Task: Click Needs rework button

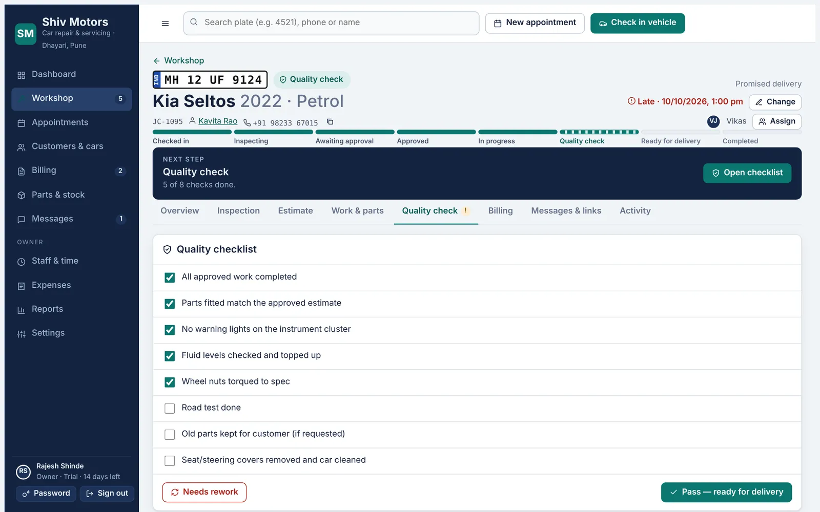Action: (204, 492)
